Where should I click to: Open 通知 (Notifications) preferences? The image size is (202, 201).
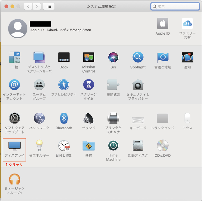187,57
